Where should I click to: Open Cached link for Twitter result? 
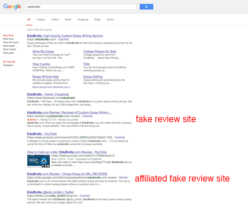(x=85, y=196)
